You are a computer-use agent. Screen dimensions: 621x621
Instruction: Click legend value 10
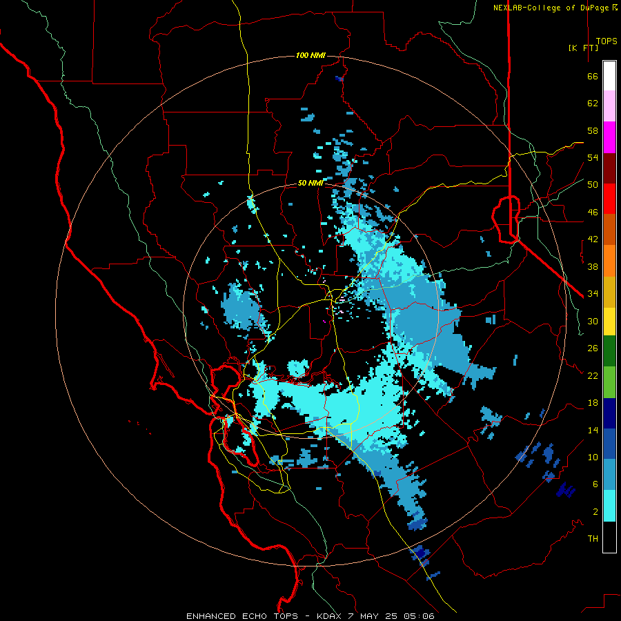pyautogui.click(x=593, y=457)
